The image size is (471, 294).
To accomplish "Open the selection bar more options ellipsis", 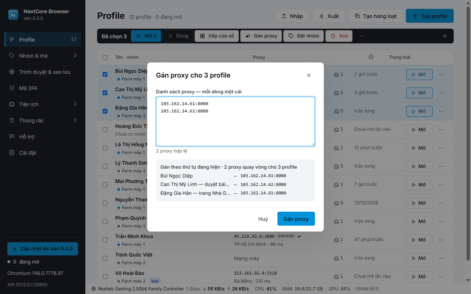I will (x=362, y=36).
